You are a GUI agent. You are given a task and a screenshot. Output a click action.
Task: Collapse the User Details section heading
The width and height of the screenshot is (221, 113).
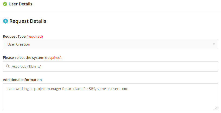20,4
